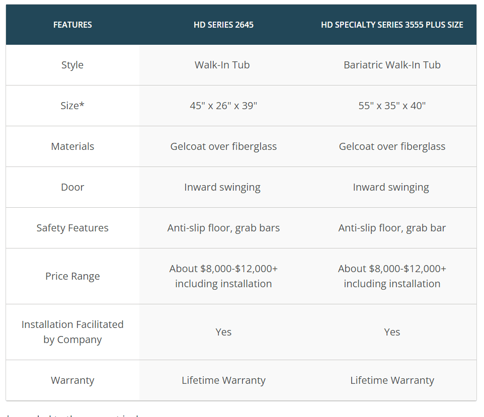
Task: Click the 'Walk-In Tub' cell
Action: (x=222, y=65)
